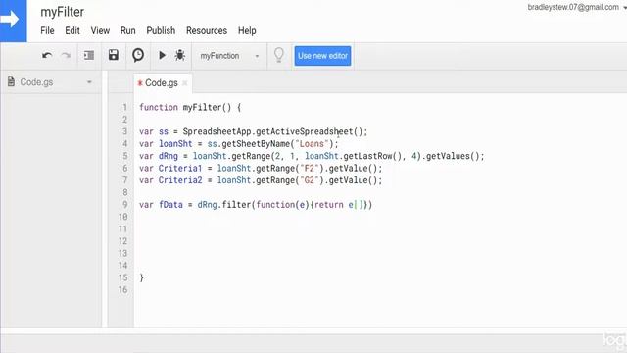Click the dRng variable on line 5
This screenshot has width=627, height=353.
pos(169,156)
